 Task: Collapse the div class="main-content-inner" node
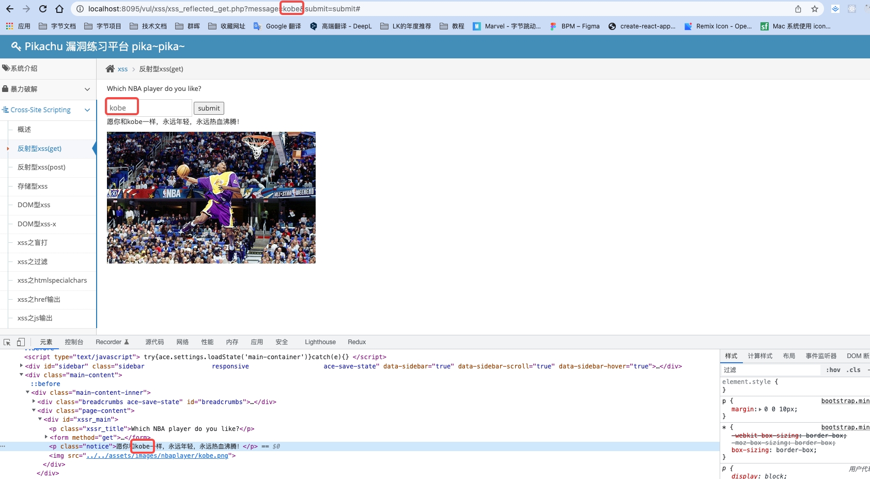[27, 392]
